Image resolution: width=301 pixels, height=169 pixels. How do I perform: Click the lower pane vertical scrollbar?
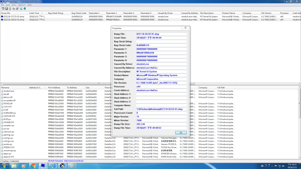pyautogui.click(x=300, y=103)
